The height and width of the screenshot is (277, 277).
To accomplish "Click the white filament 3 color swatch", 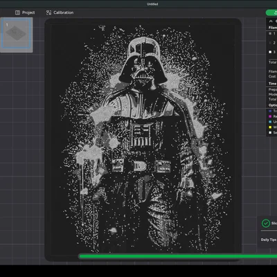I will coord(270,52).
